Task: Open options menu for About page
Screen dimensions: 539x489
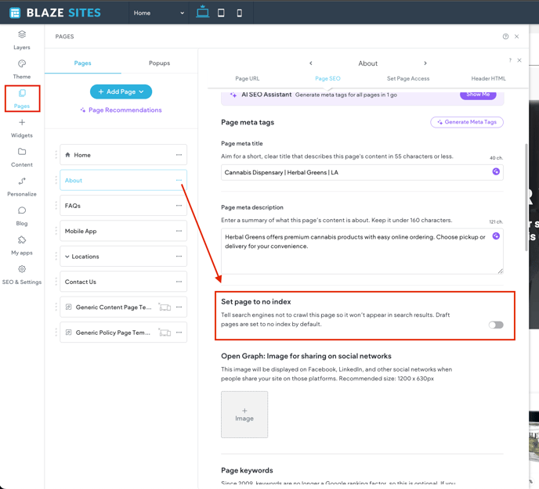Action: (179, 181)
